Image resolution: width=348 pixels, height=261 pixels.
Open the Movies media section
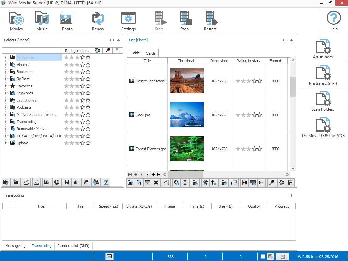click(x=16, y=21)
